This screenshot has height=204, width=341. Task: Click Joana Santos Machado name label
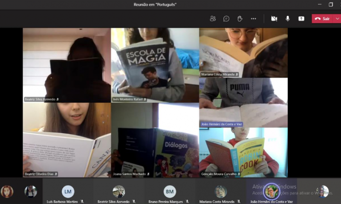(x=129, y=174)
